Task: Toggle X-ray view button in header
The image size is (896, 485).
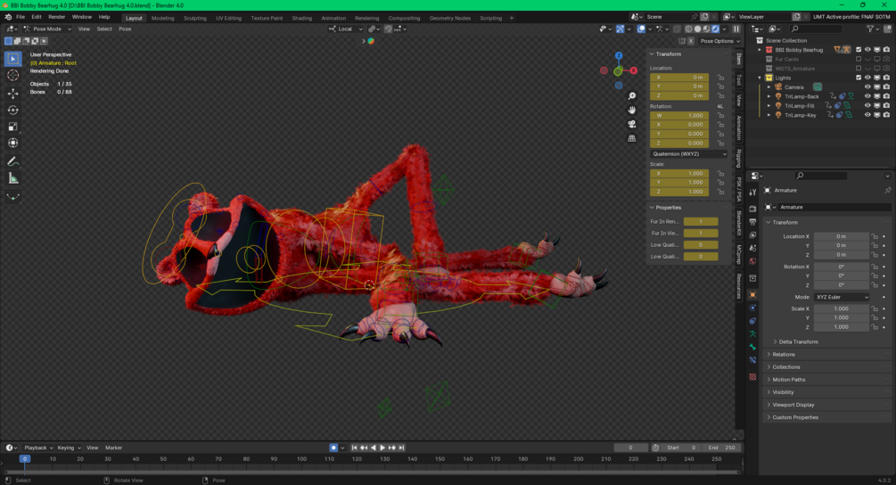Action: (678, 29)
